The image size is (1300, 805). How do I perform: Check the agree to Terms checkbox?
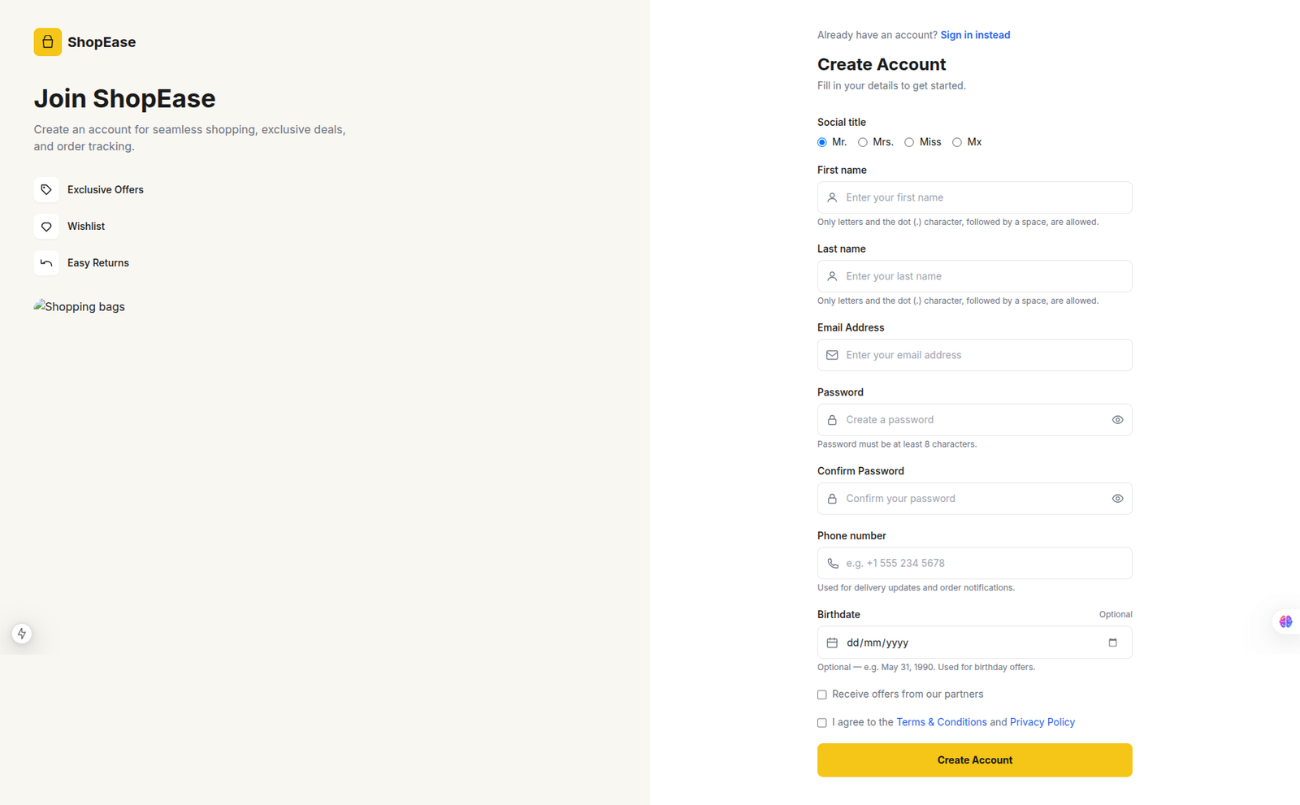pos(822,723)
